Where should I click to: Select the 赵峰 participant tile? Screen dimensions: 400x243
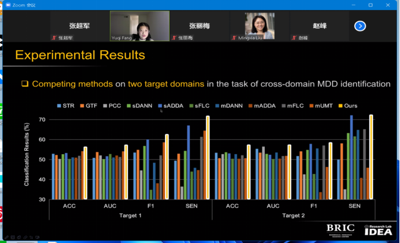point(320,26)
